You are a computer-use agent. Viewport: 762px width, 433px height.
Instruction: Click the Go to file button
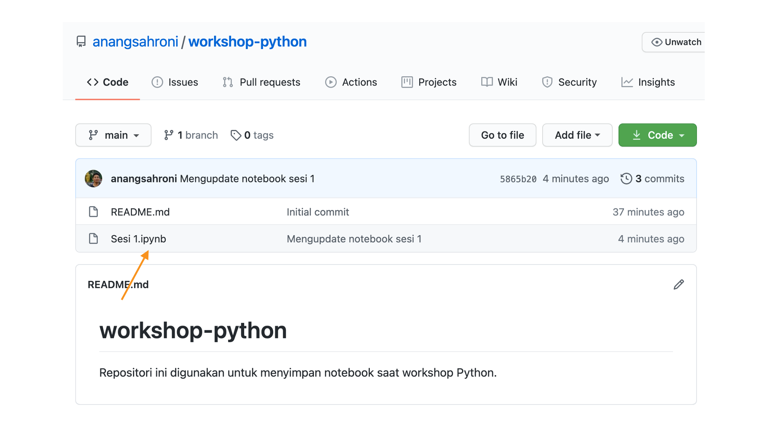click(502, 135)
